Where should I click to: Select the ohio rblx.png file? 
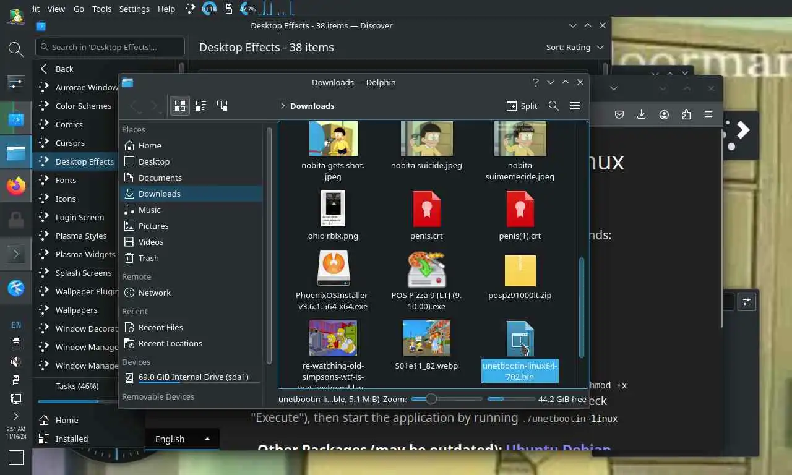coord(333,215)
